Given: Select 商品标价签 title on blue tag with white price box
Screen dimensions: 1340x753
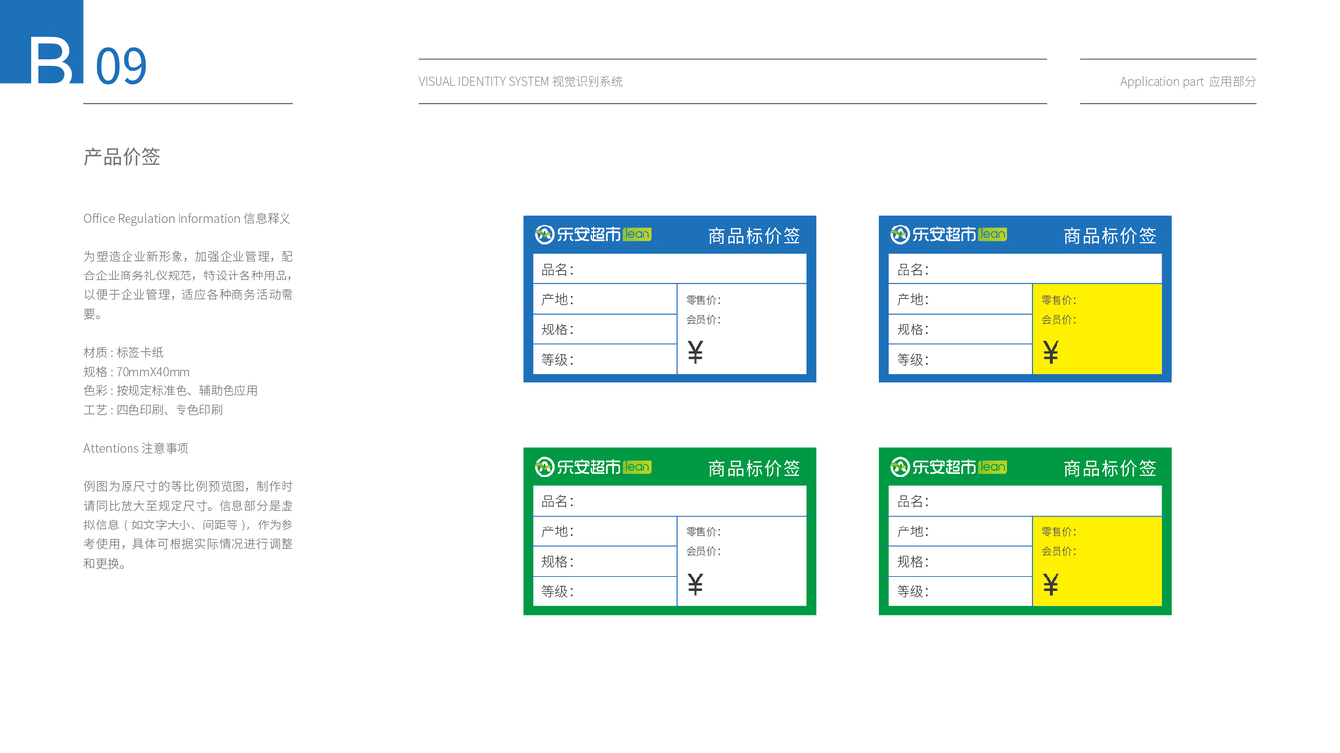Looking at the screenshot, I should click(754, 236).
